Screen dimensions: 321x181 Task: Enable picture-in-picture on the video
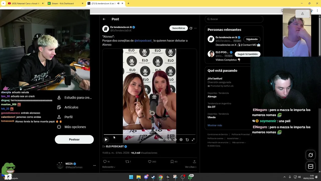click(187, 140)
